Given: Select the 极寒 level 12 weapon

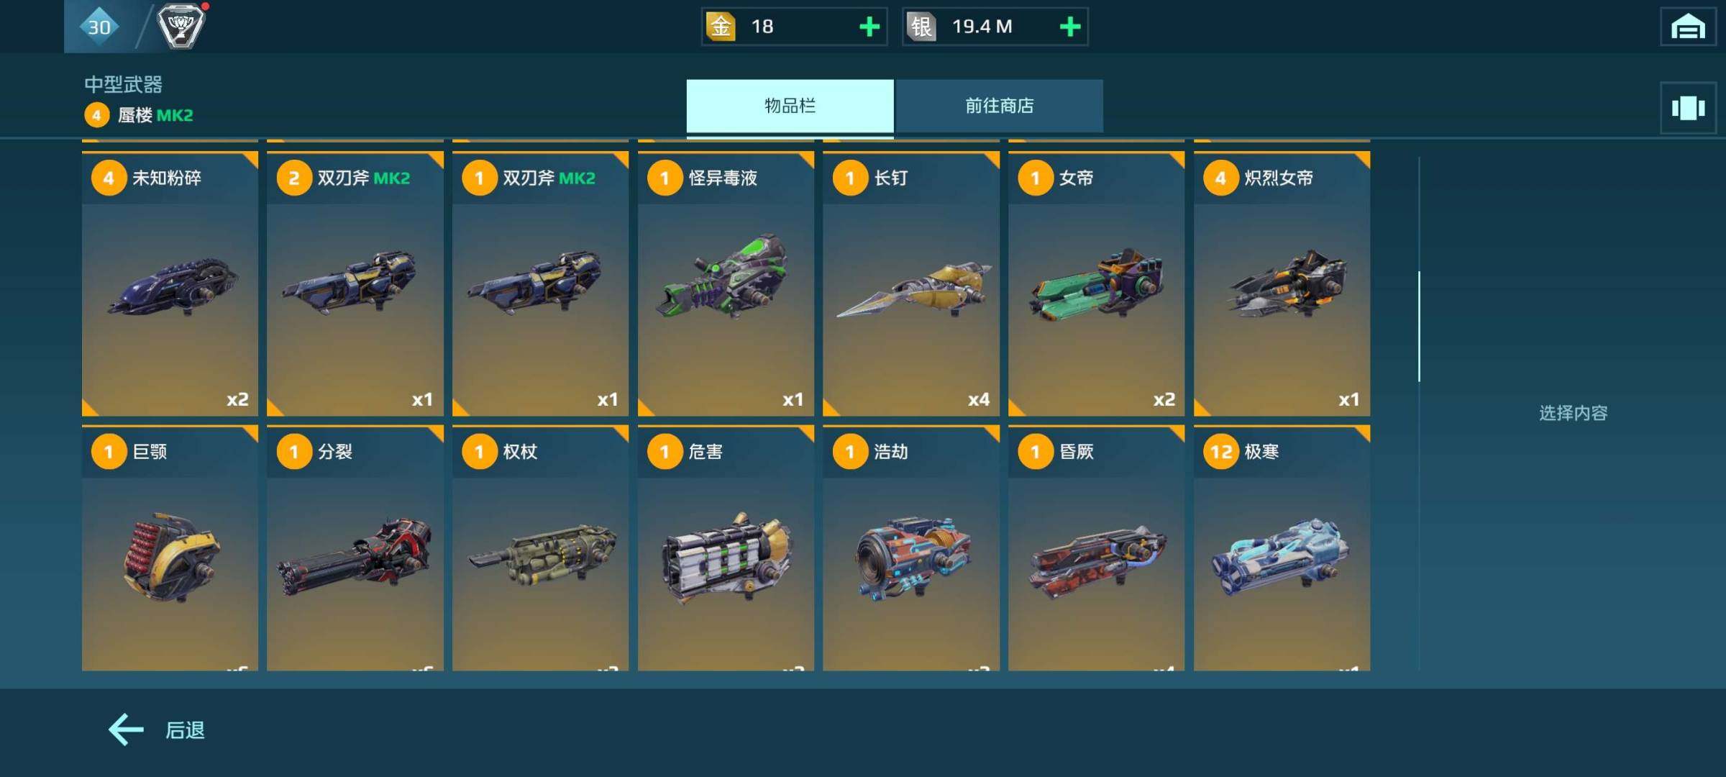Looking at the screenshot, I should point(1282,548).
